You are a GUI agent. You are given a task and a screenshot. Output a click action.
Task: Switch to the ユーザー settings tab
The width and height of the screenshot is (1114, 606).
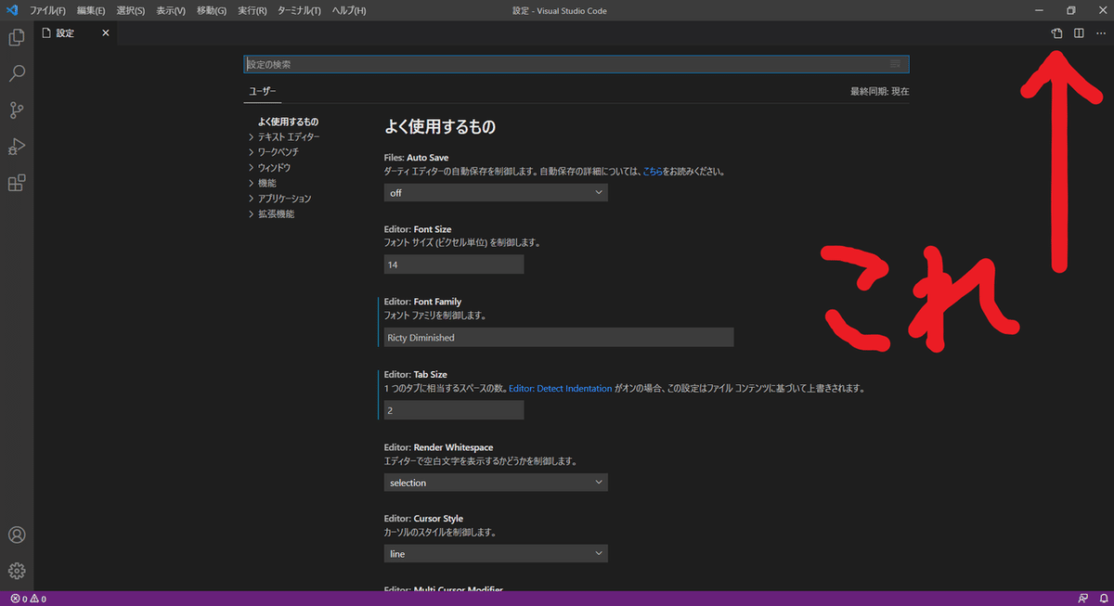point(263,91)
